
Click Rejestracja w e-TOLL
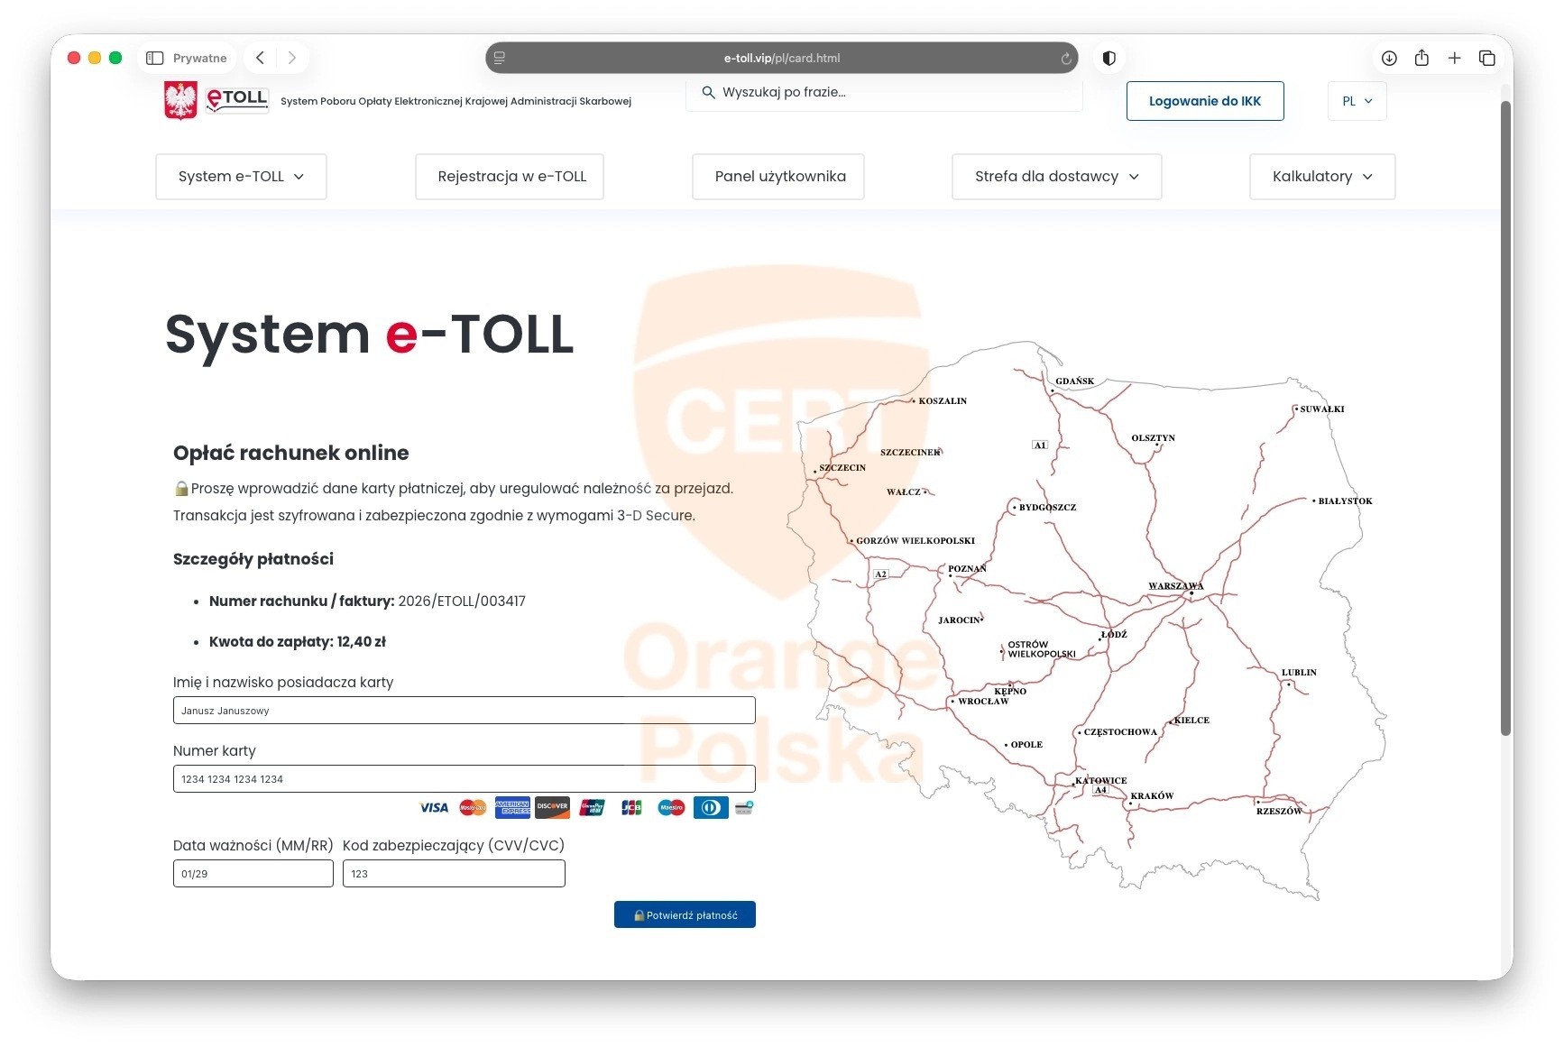coord(509,177)
